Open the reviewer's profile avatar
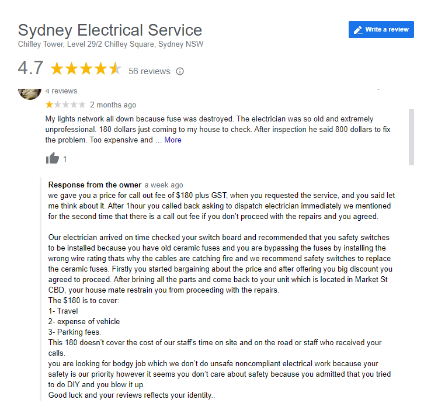The image size is (431, 417). click(x=30, y=92)
